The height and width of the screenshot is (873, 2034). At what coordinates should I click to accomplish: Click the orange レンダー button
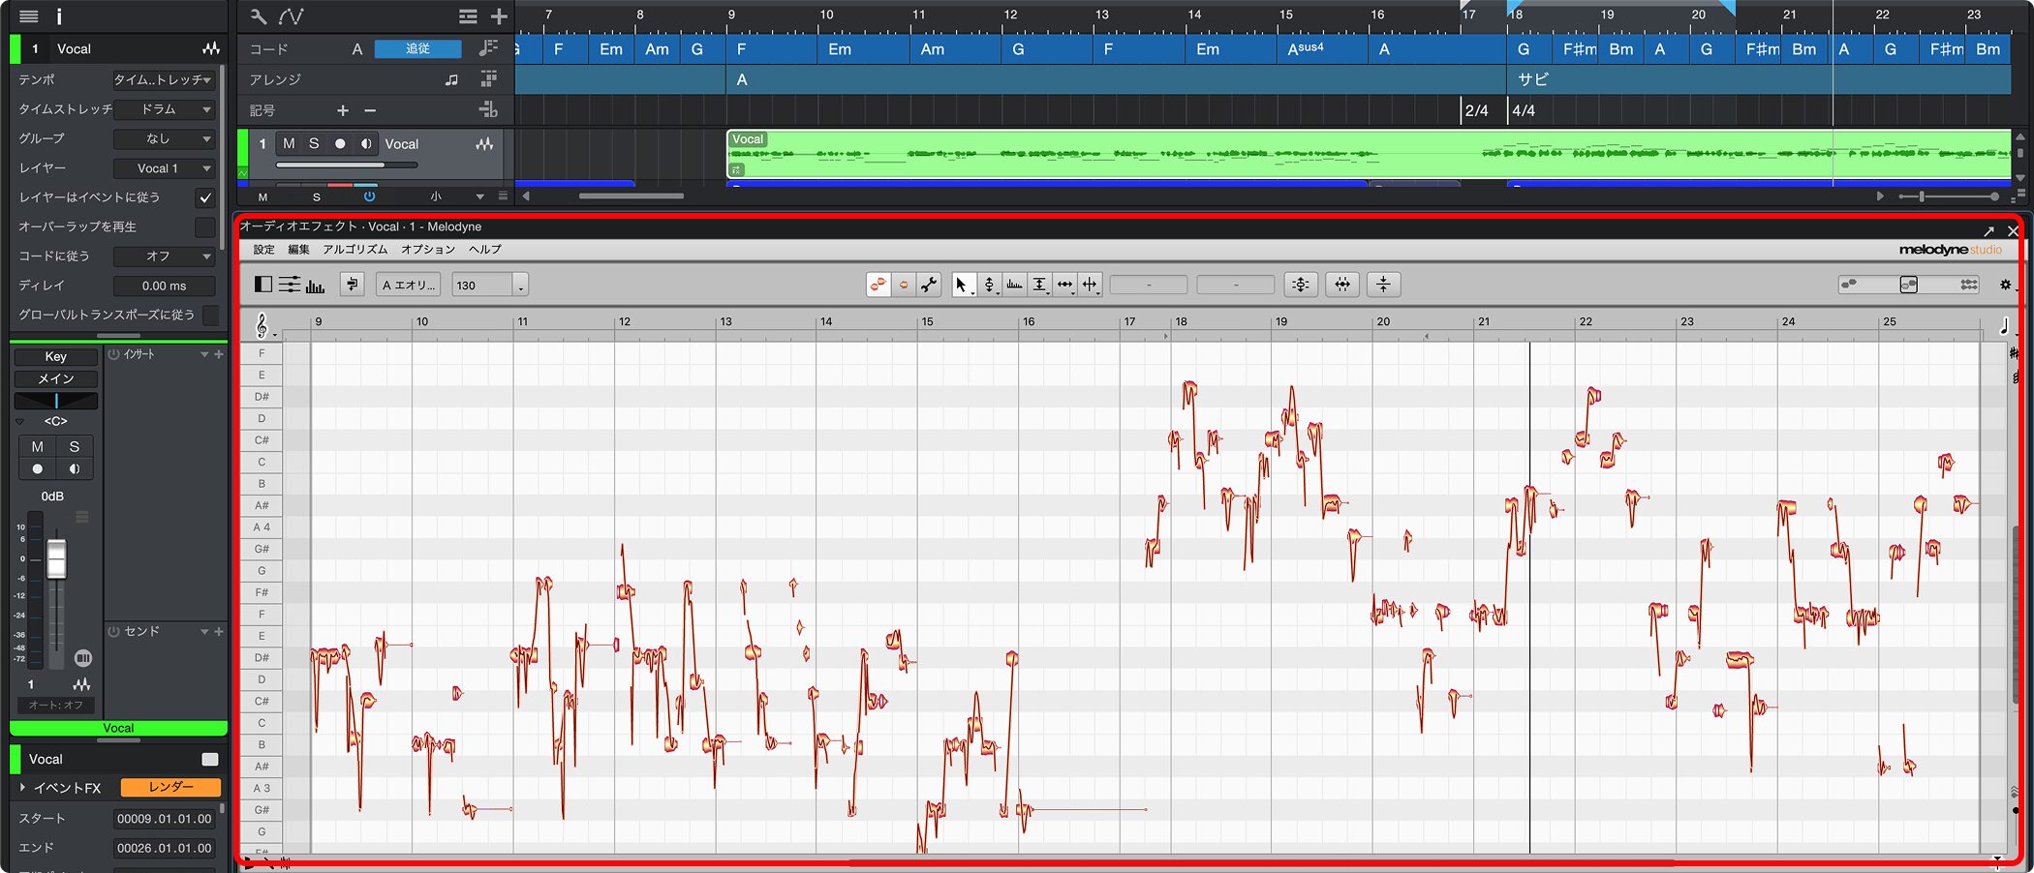[x=172, y=788]
